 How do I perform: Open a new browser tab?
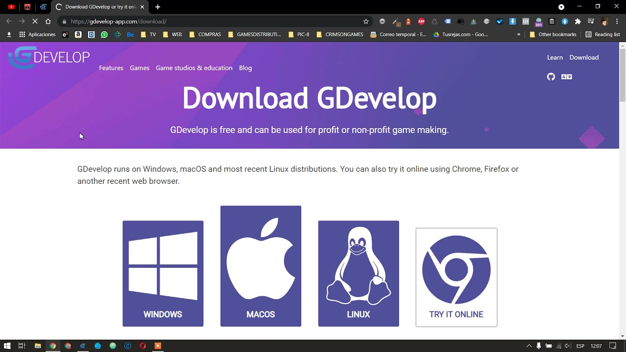[x=157, y=7]
